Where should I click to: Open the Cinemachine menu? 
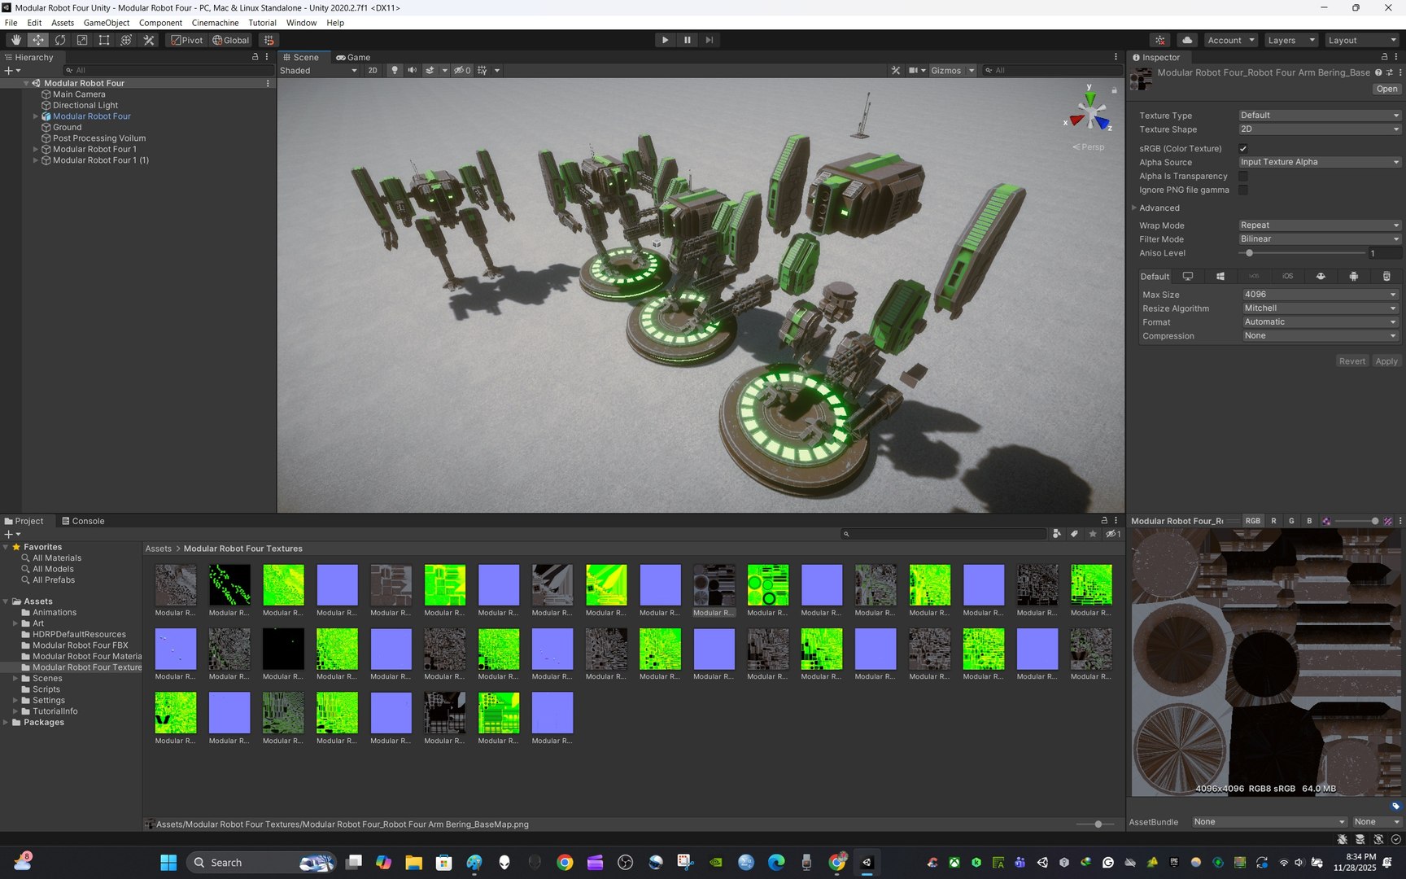click(215, 23)
